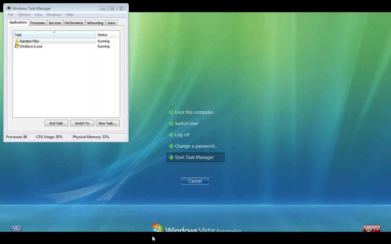Click the Physical Memory: 33% status text
This screenshot has width=391, height=244.
[91, 137]
